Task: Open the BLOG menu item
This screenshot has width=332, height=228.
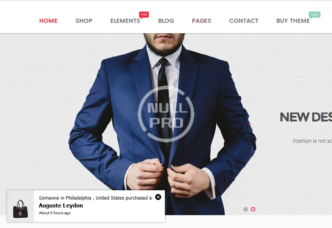Action: [x=166, y=21]
